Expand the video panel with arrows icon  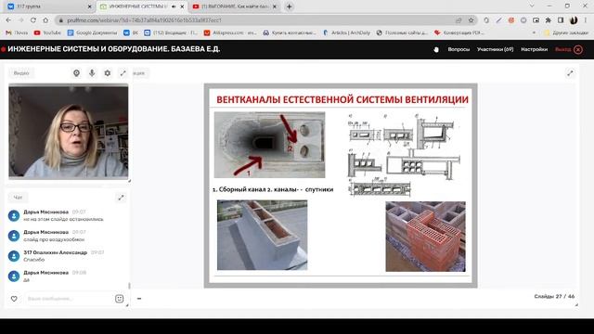pyautogui.click(x=123, y=73)
